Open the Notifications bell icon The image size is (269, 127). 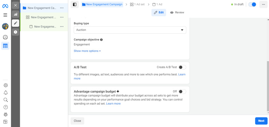coord(6,93)
